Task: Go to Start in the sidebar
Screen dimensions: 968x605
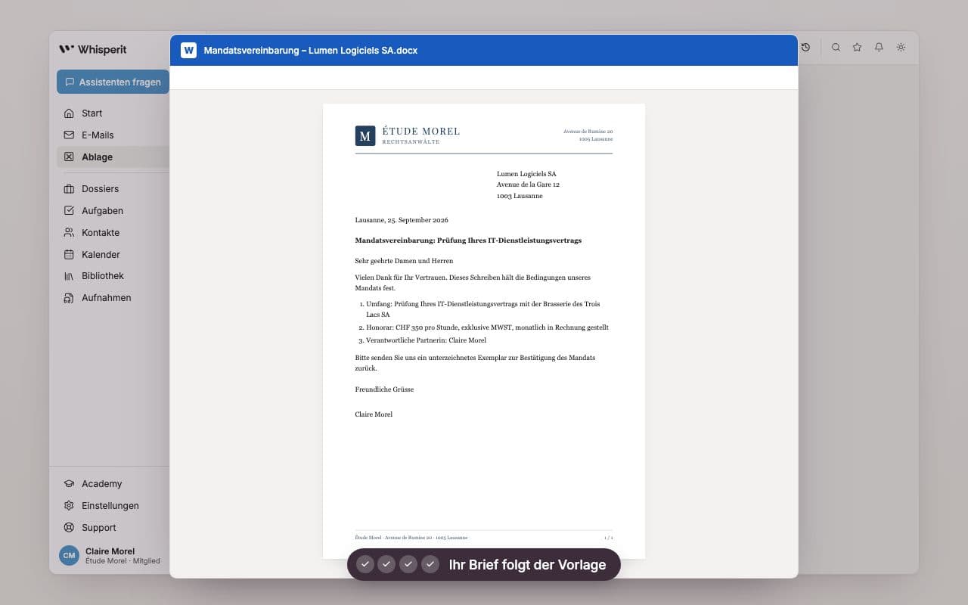Action: coord(92,113)
